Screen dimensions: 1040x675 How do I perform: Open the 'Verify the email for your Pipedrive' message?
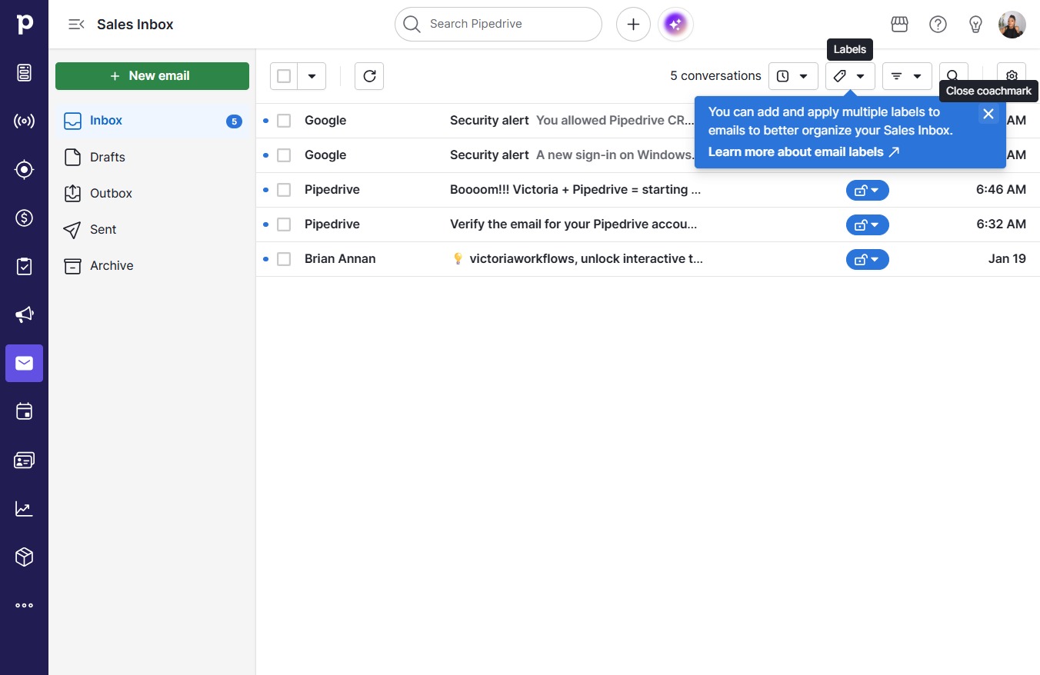click(574, 224)
